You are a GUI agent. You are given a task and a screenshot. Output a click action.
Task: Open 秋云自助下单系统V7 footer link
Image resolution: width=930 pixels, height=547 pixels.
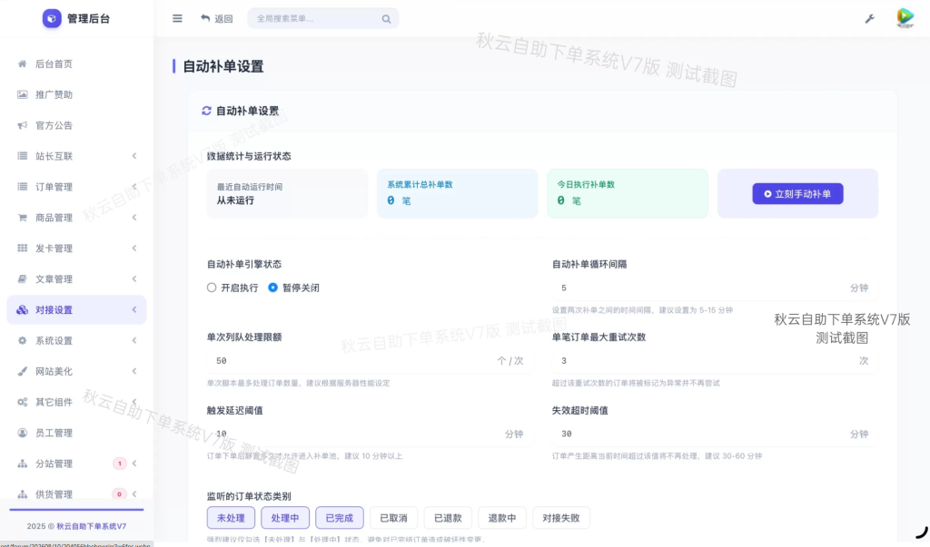point(92,526)
